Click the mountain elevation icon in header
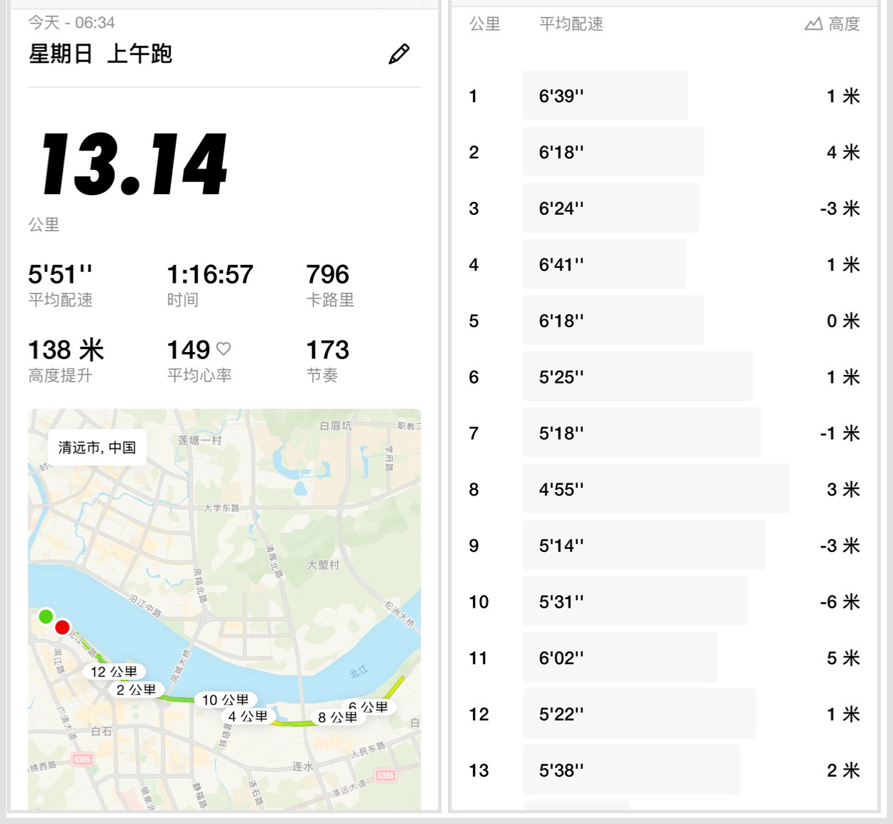Viewport: 893px width, 824px height. (813, 24)
